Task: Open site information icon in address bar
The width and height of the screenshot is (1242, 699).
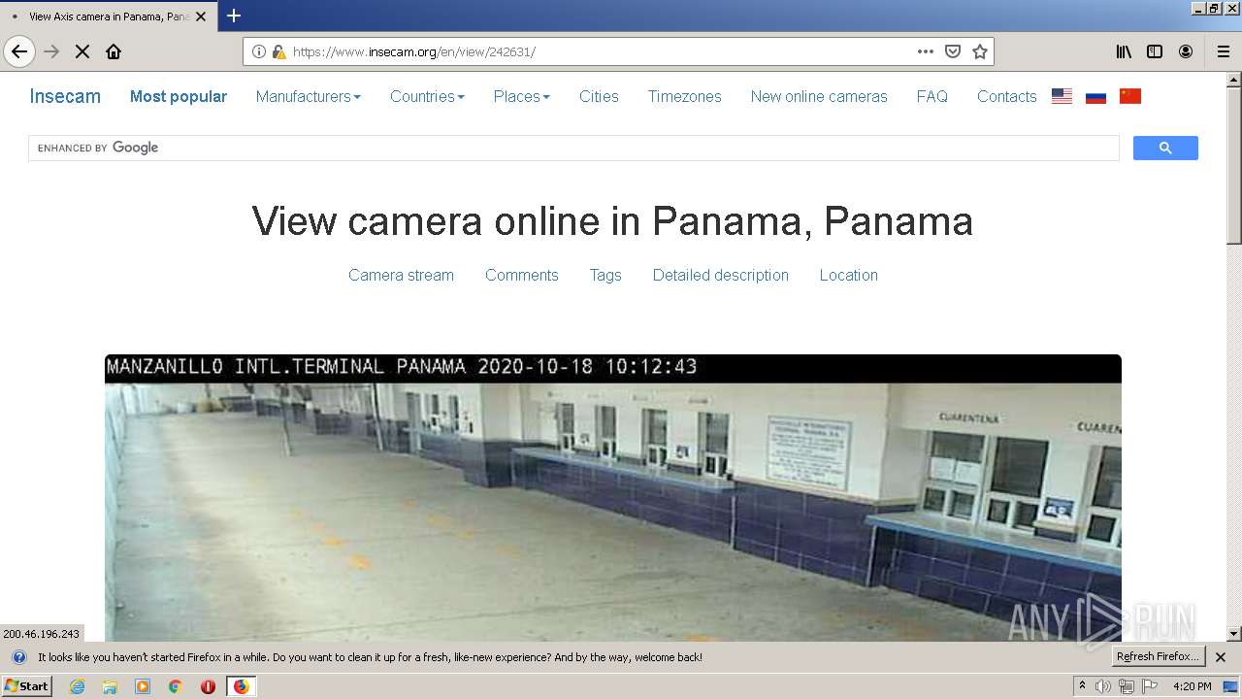Action: pyautogui.click(x=259, y=51)
